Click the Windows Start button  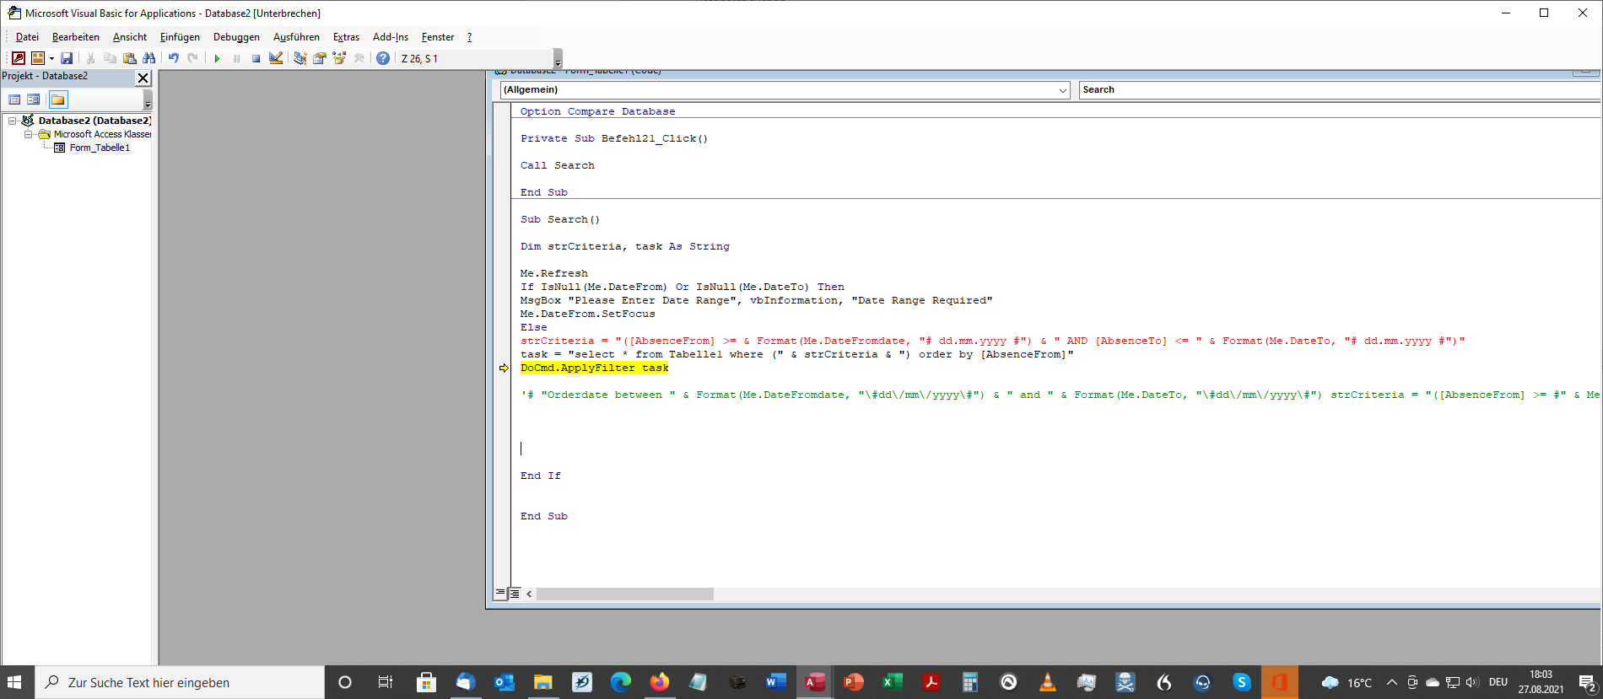point(14,682)
